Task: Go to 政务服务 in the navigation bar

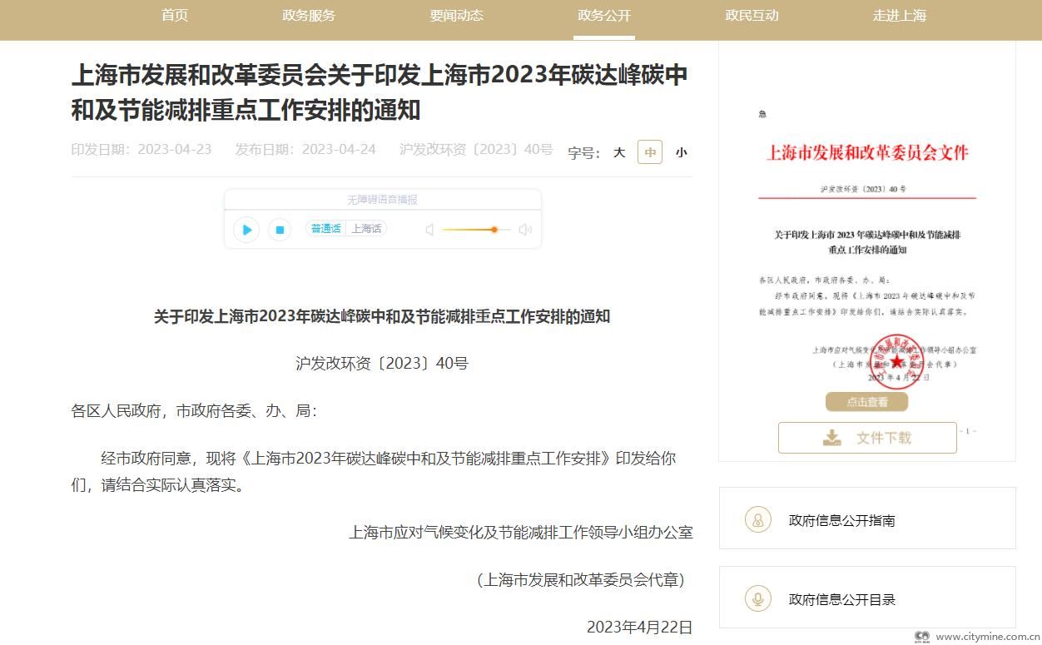Action: point(309,16)
